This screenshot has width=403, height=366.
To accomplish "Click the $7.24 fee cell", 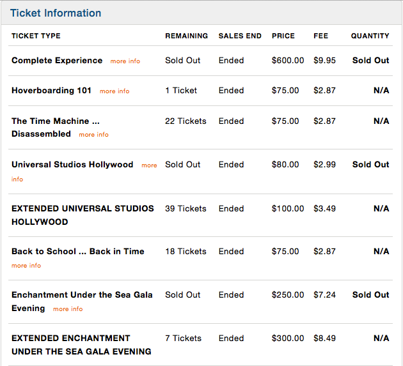I will (324, 294).
